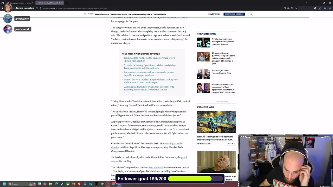Open Nvidia OpenAI agreement trending thumbnail

(x=203, y=88)
